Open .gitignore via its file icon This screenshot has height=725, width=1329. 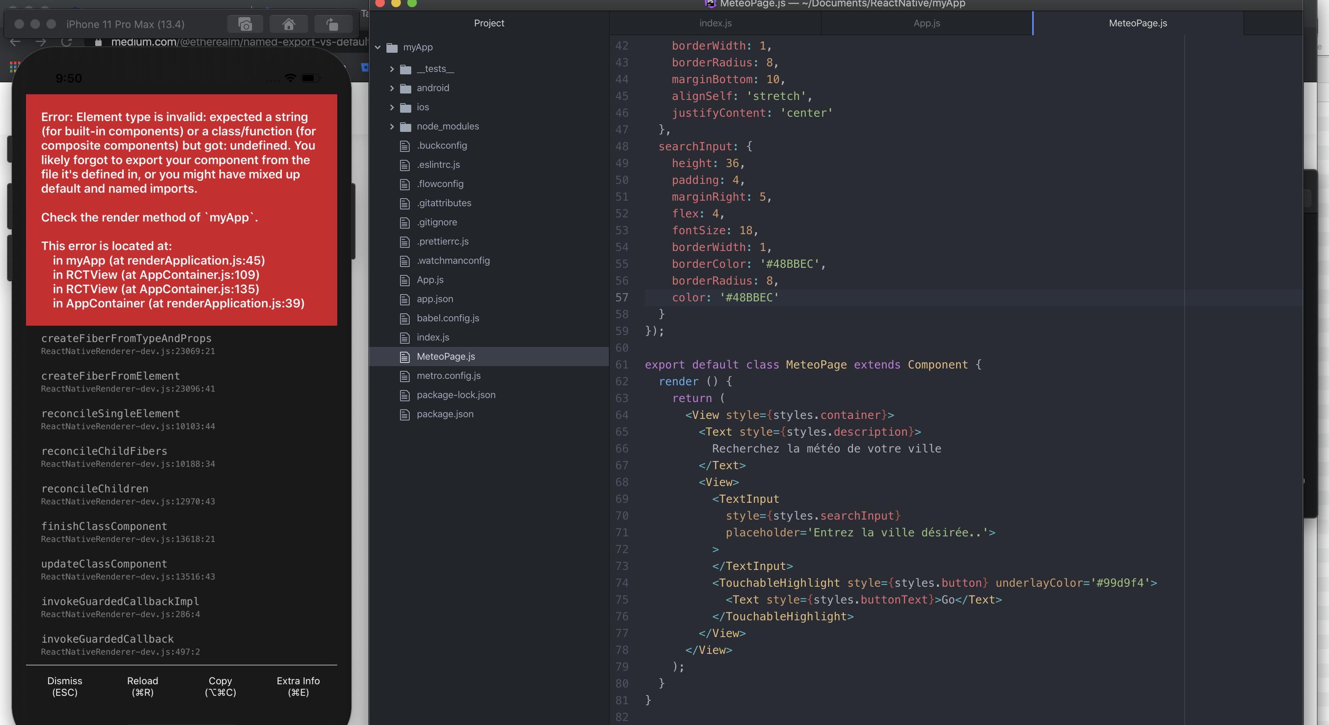[406, 222]
